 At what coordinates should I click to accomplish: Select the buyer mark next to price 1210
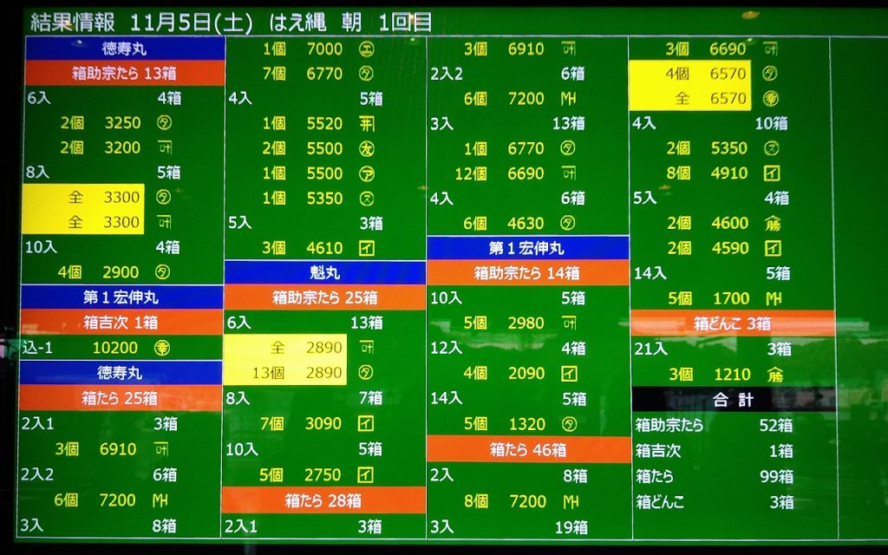click(773, 375)
